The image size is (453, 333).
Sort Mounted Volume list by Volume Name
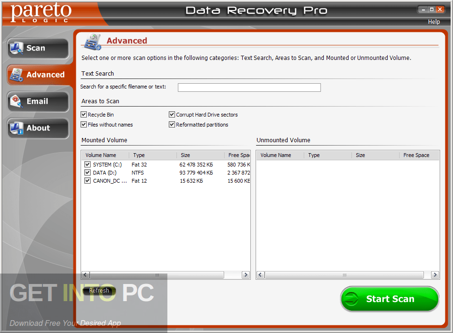pos(105,155)
